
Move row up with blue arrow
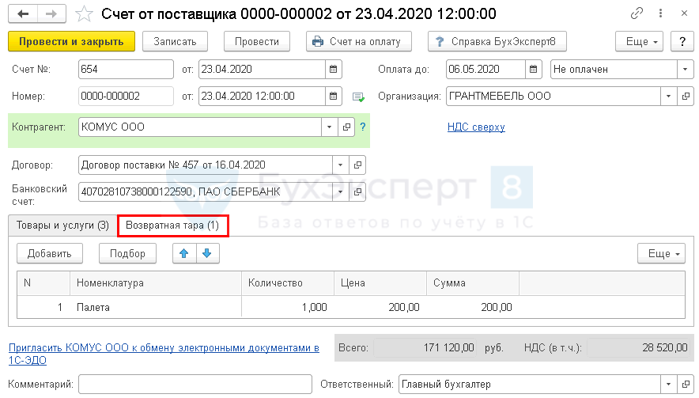tap(183, 253)
